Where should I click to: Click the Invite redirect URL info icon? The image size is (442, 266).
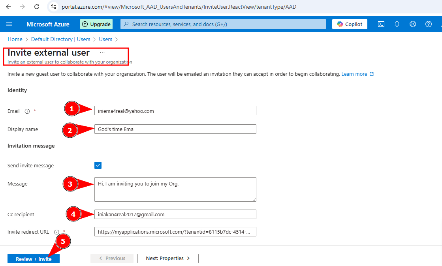(56, 232)
